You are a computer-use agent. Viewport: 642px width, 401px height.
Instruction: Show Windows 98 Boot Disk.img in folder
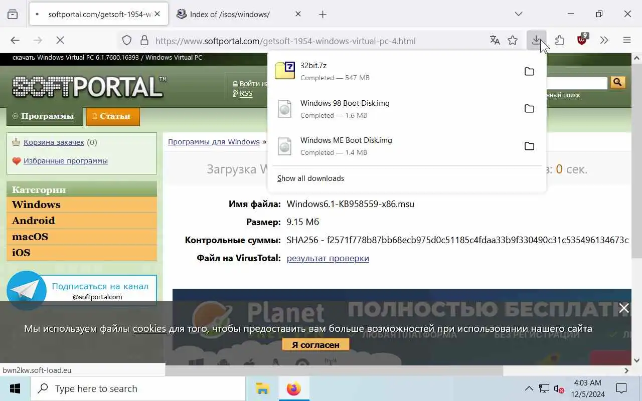click(529, 109)
